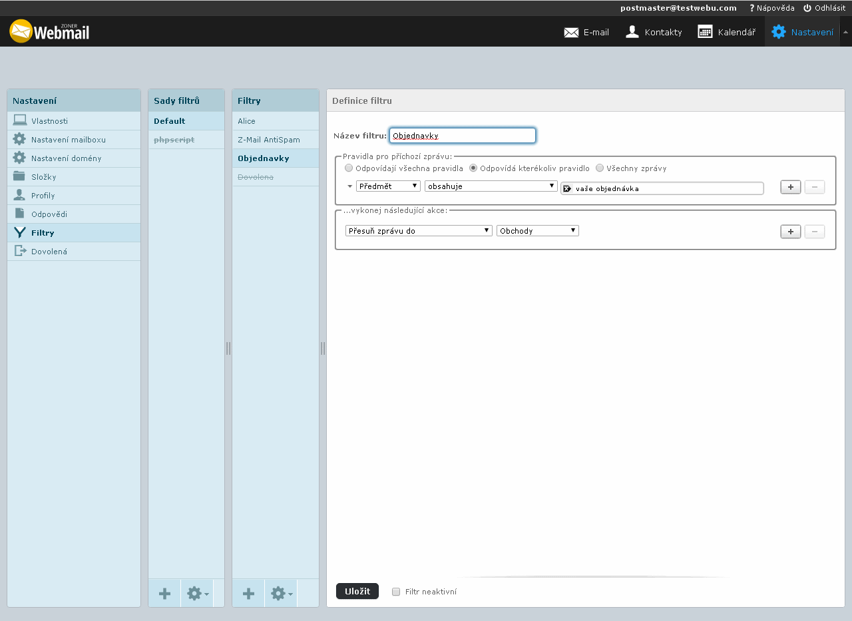Screen dimensions: 852x621
Task: Open the 'obsahuje' condition dropdown
Action: click(x=491, y=186)
